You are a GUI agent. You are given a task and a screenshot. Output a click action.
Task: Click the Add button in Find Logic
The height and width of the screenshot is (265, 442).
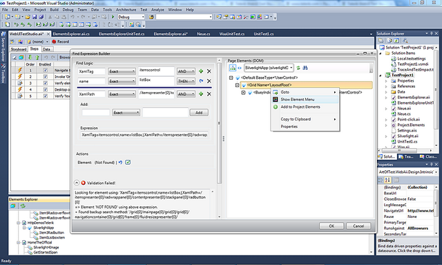[x=199, y=113]
